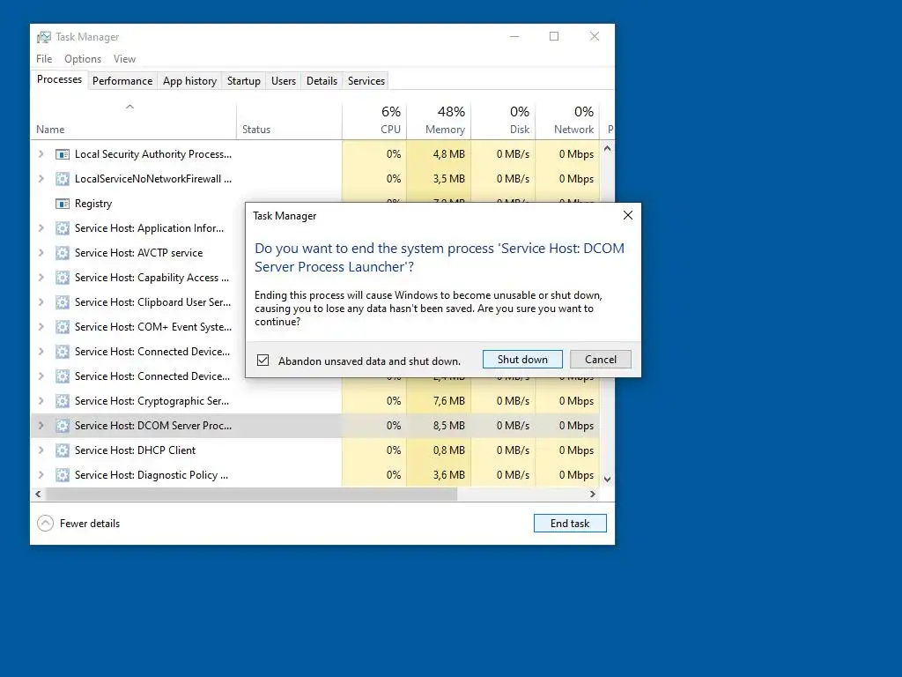Uncheck Abandon unsaved data and shut down
Viewport: 902px width, 677px height.
pos(262,361)
